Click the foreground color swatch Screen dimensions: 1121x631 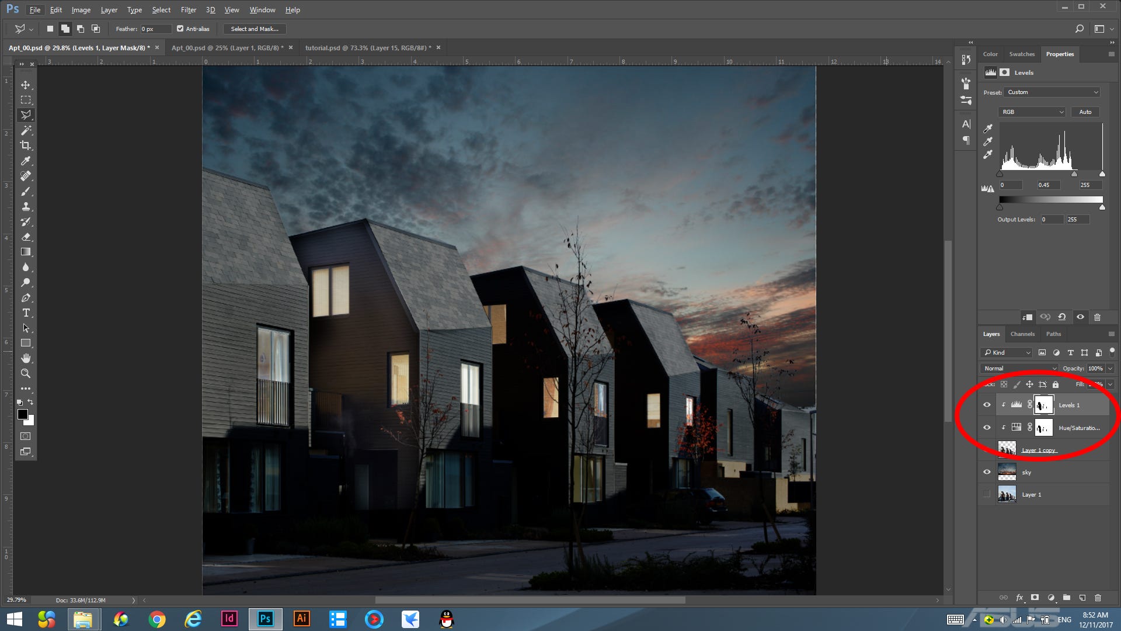coord(22,414)
